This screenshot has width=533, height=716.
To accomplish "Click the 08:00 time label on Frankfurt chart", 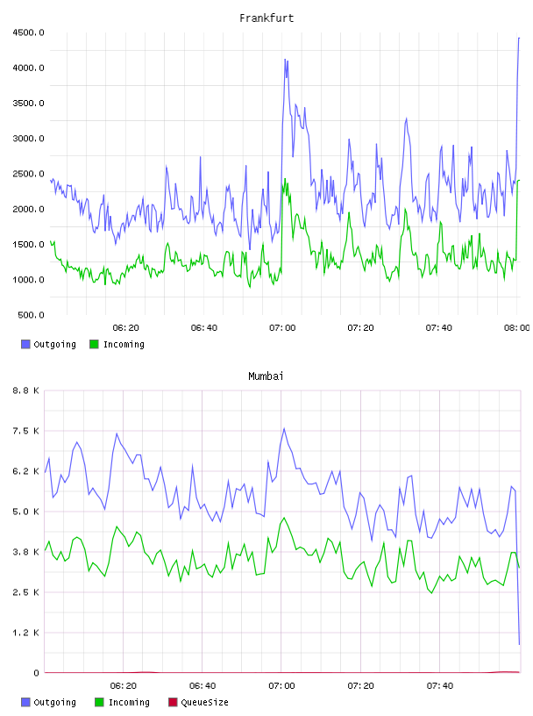I will [x=517, y=328].
